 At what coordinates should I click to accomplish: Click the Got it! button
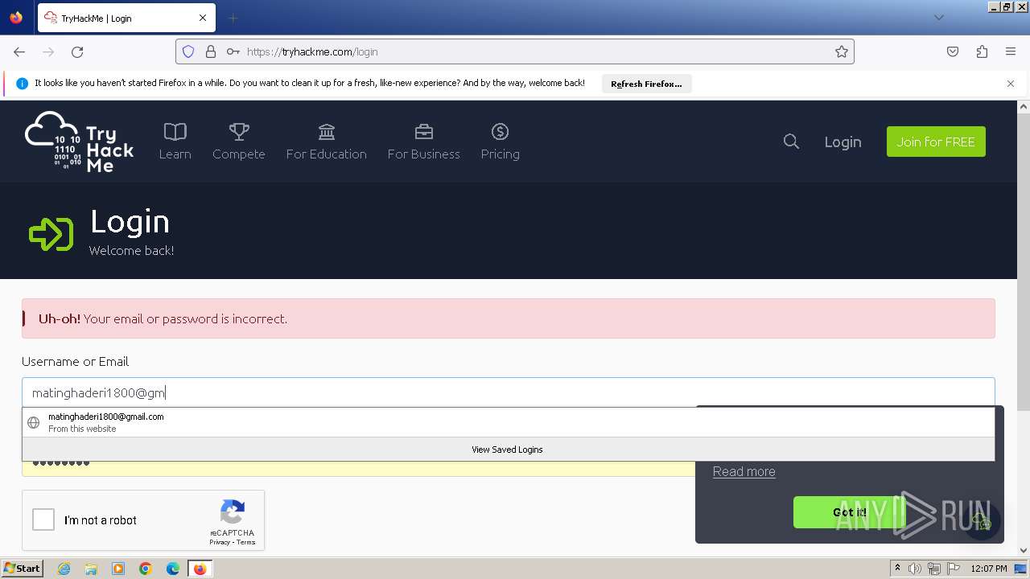pyautogui.click(x=849, y=512)
